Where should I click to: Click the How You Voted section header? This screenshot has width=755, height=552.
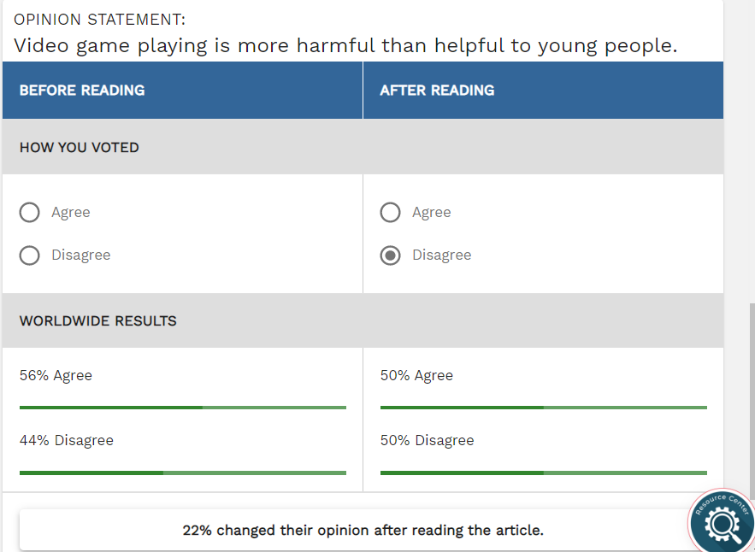tap(80, 148)
